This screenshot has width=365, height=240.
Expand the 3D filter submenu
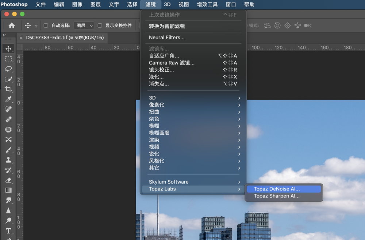tap(194, 98)
